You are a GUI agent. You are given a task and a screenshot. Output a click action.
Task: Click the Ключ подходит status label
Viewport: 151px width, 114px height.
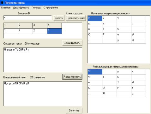pos(74,14)
